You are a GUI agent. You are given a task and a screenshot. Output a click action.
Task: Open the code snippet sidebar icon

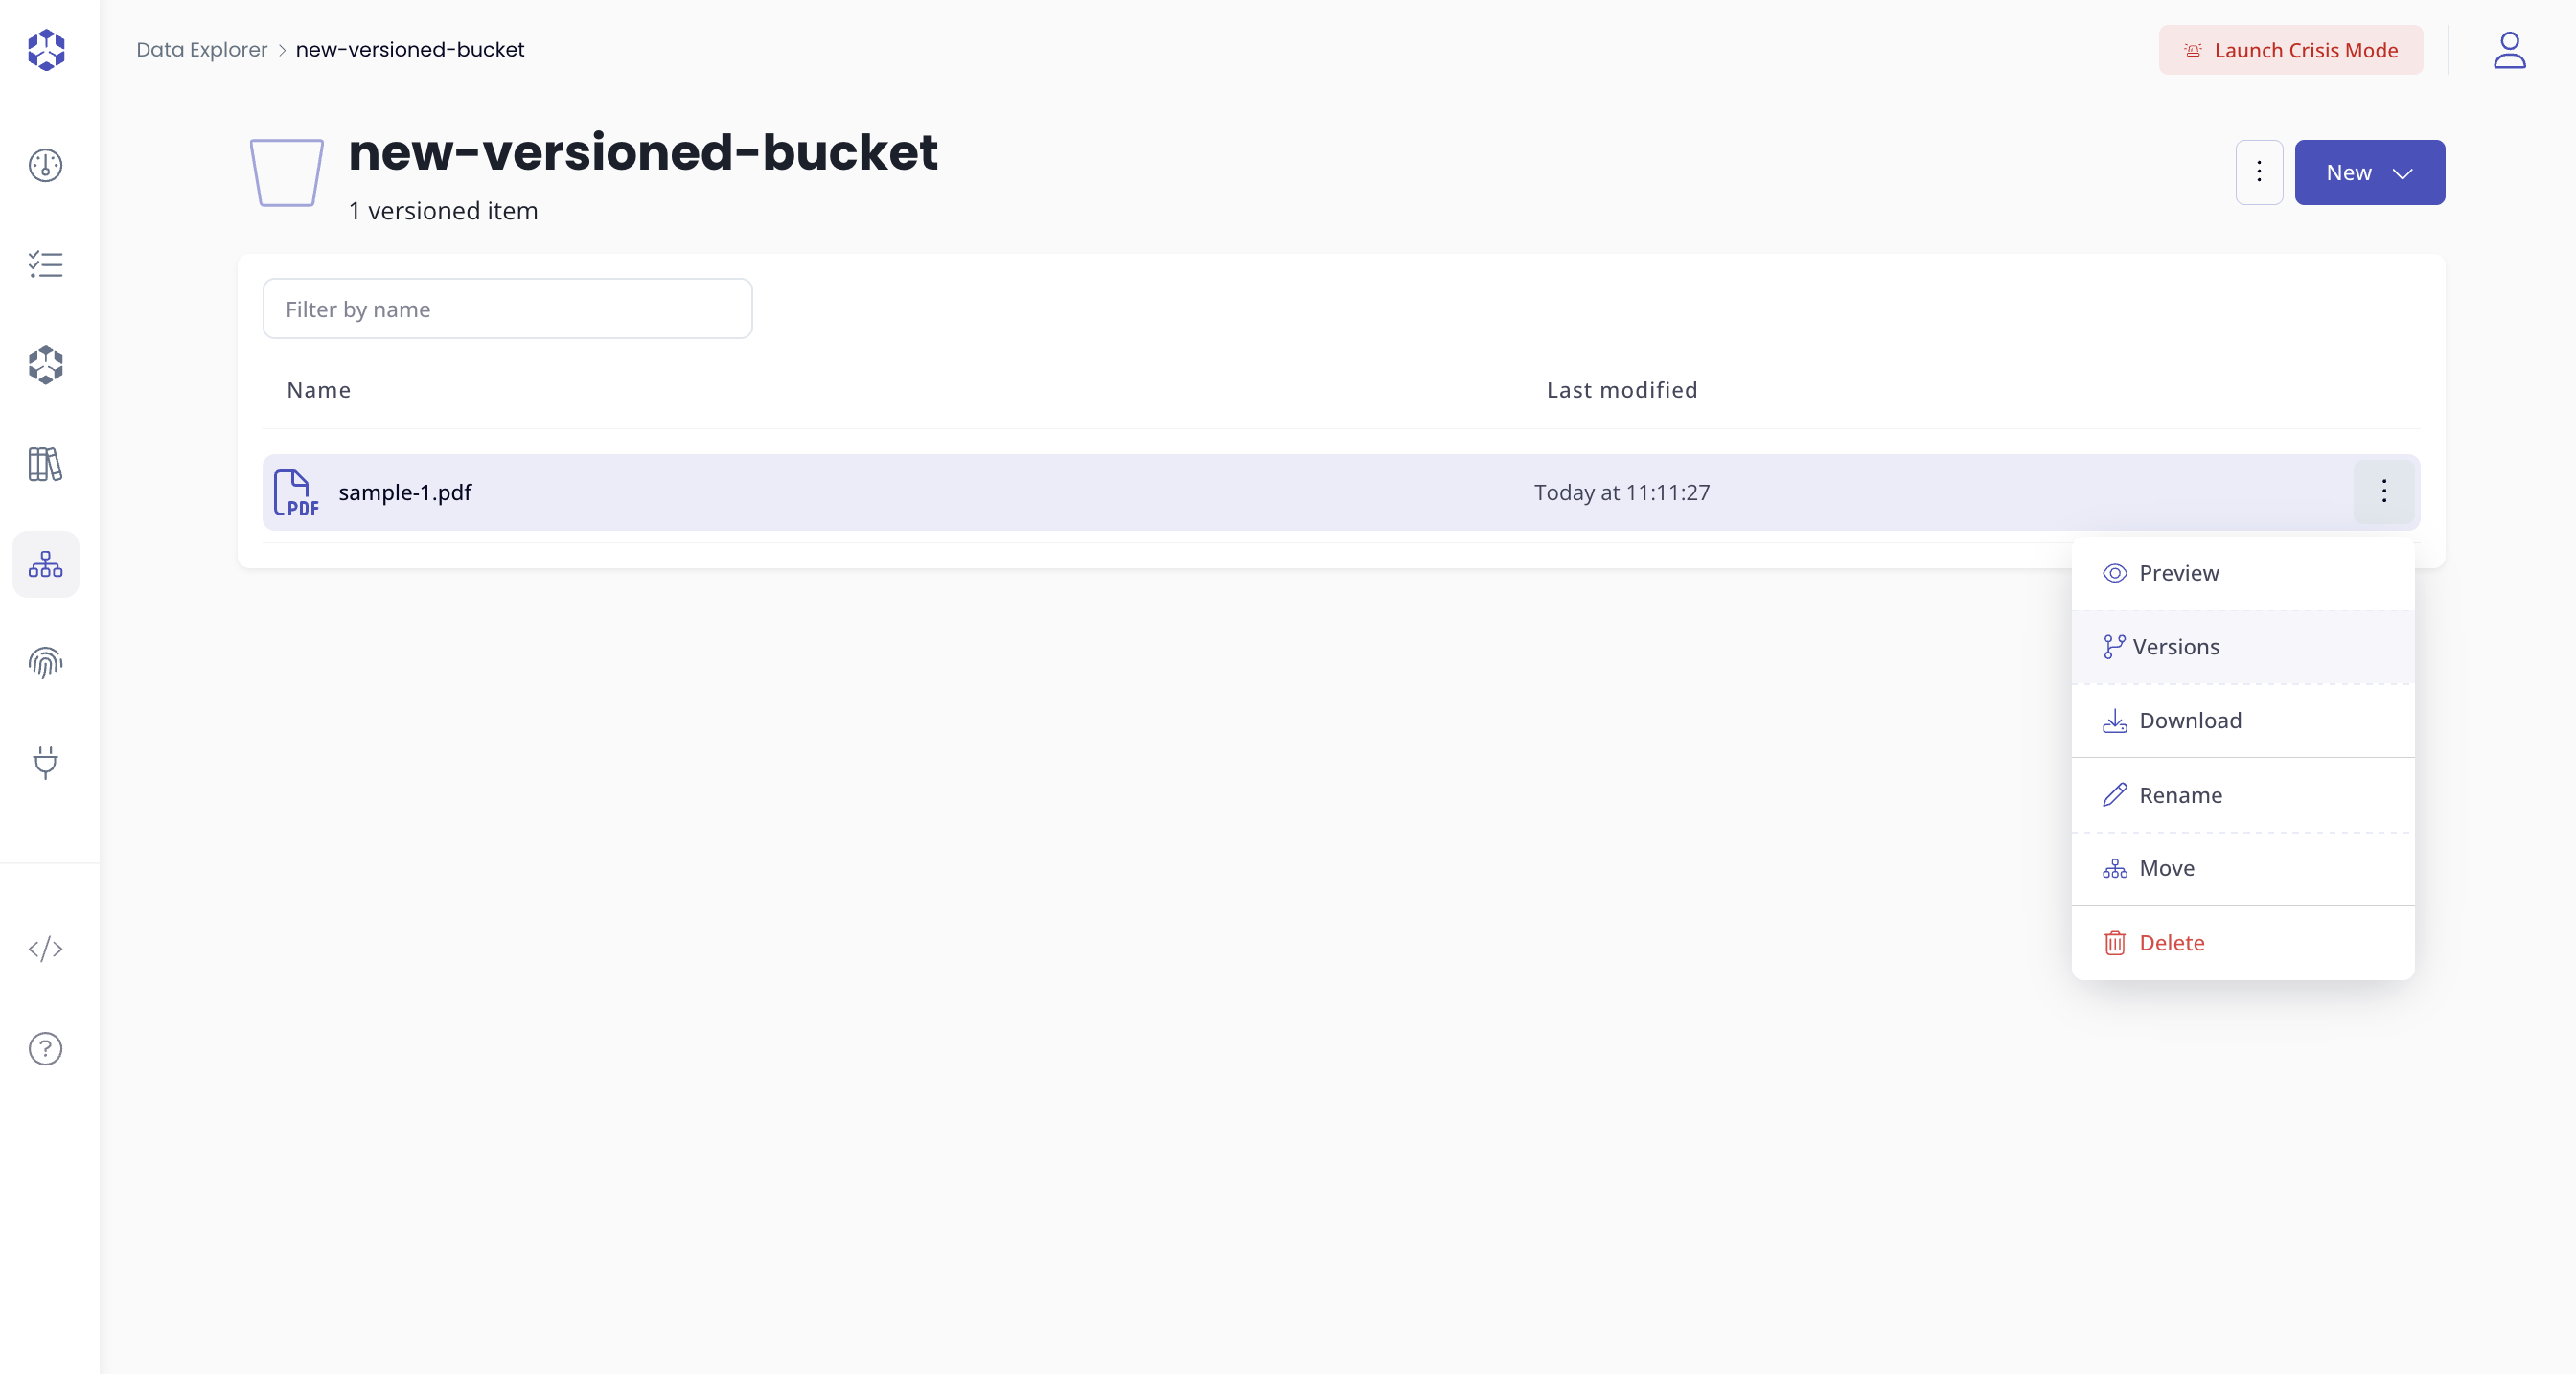(x=45, y=949)
